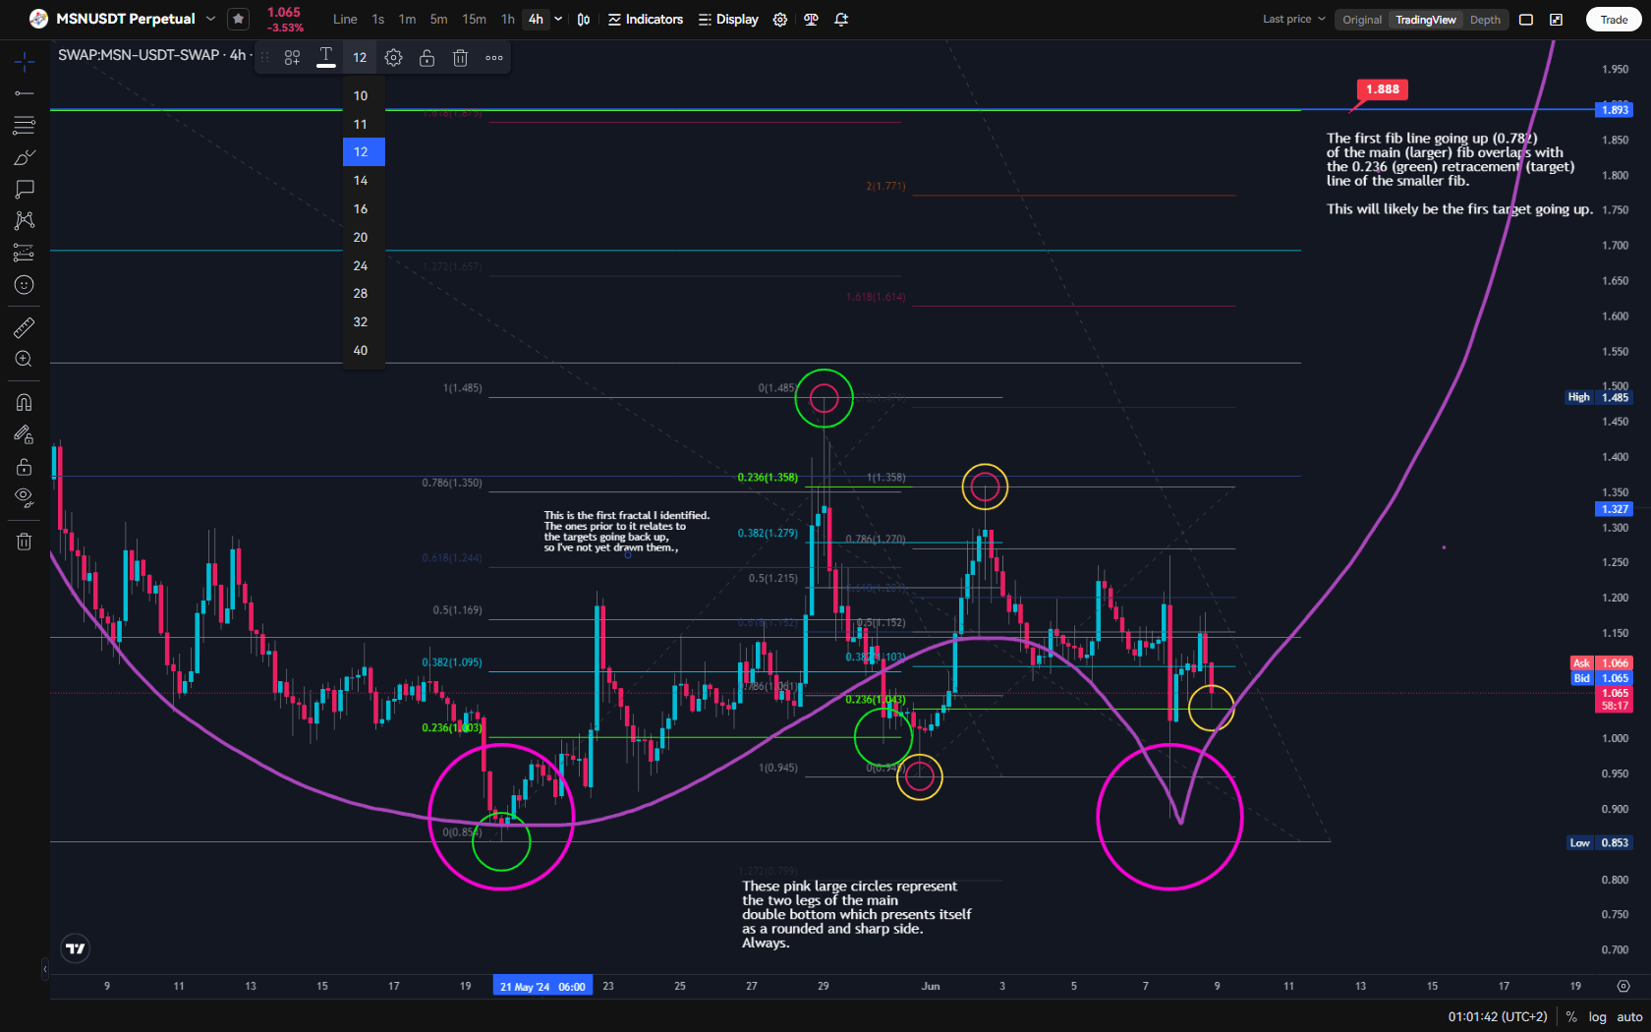Lock the selected drawing
This screenshot has height=1032, width=1651.
[427, 58]
